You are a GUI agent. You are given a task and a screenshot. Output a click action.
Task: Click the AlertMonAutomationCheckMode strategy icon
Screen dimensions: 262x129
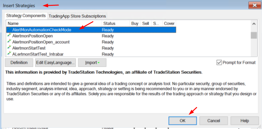(x=9, y=30)
